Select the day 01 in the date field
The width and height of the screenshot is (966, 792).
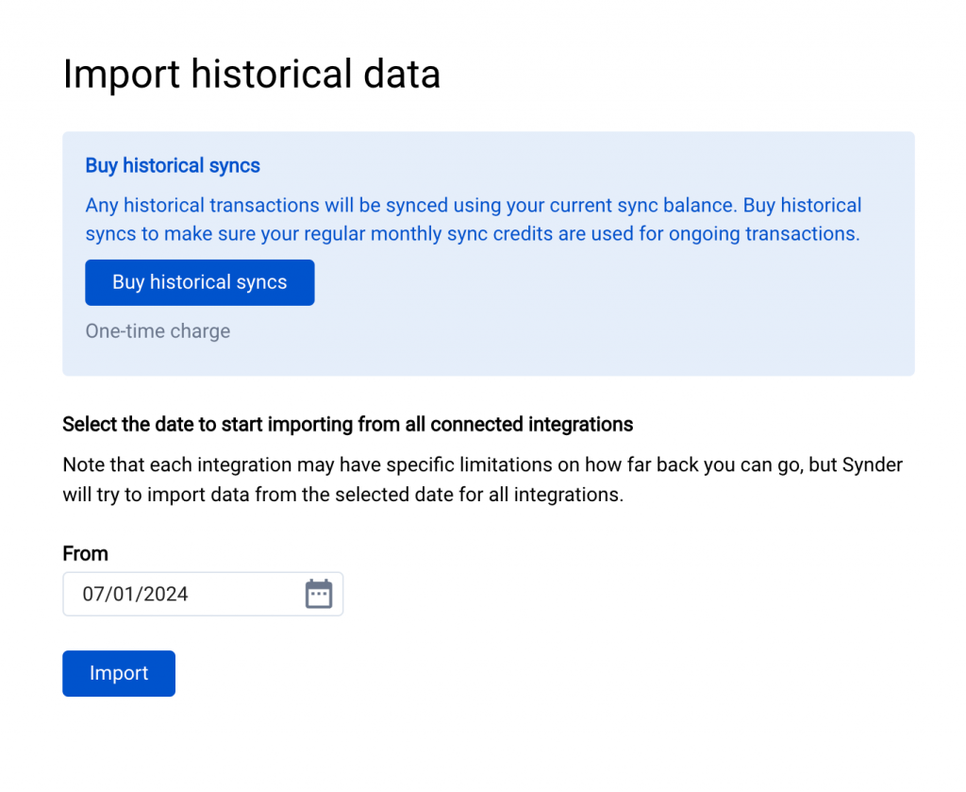121,594
